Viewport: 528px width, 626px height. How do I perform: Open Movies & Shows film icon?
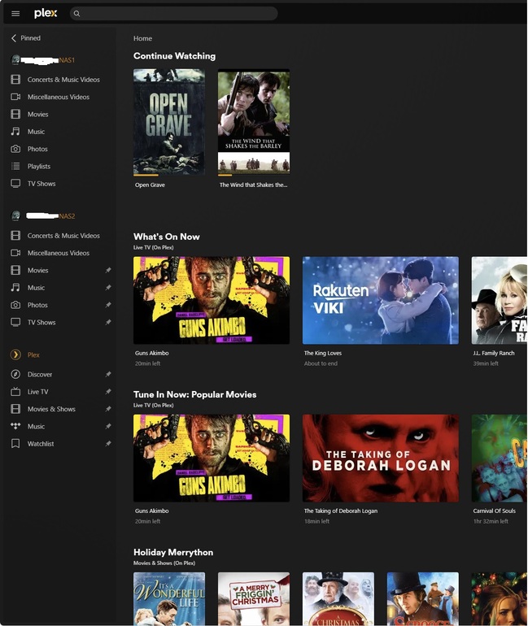15,409
